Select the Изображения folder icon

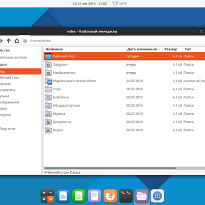(x=48, y=73)
